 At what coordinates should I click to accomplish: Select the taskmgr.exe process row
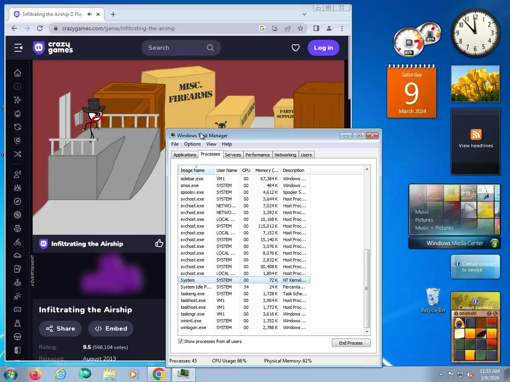[244, 314]
